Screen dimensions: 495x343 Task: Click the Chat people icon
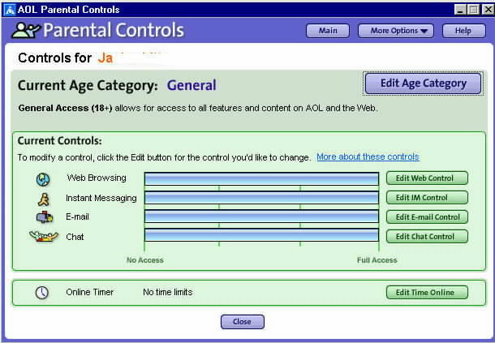pos(44,236)
